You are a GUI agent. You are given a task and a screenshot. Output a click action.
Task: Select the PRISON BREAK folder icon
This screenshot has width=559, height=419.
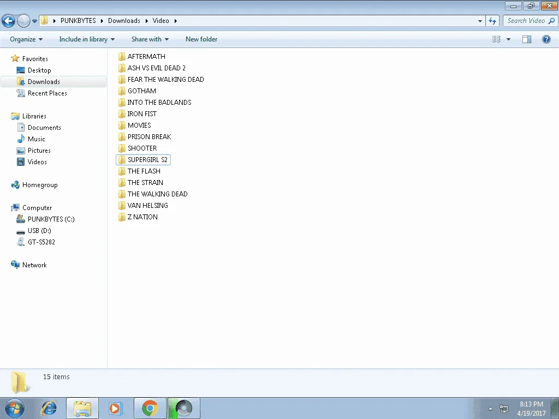tap(122, 137)
